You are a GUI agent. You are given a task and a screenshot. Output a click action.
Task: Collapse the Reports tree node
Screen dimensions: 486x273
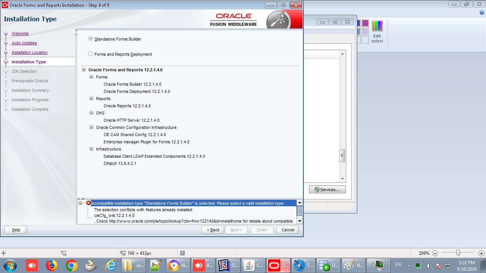(91, 99)
